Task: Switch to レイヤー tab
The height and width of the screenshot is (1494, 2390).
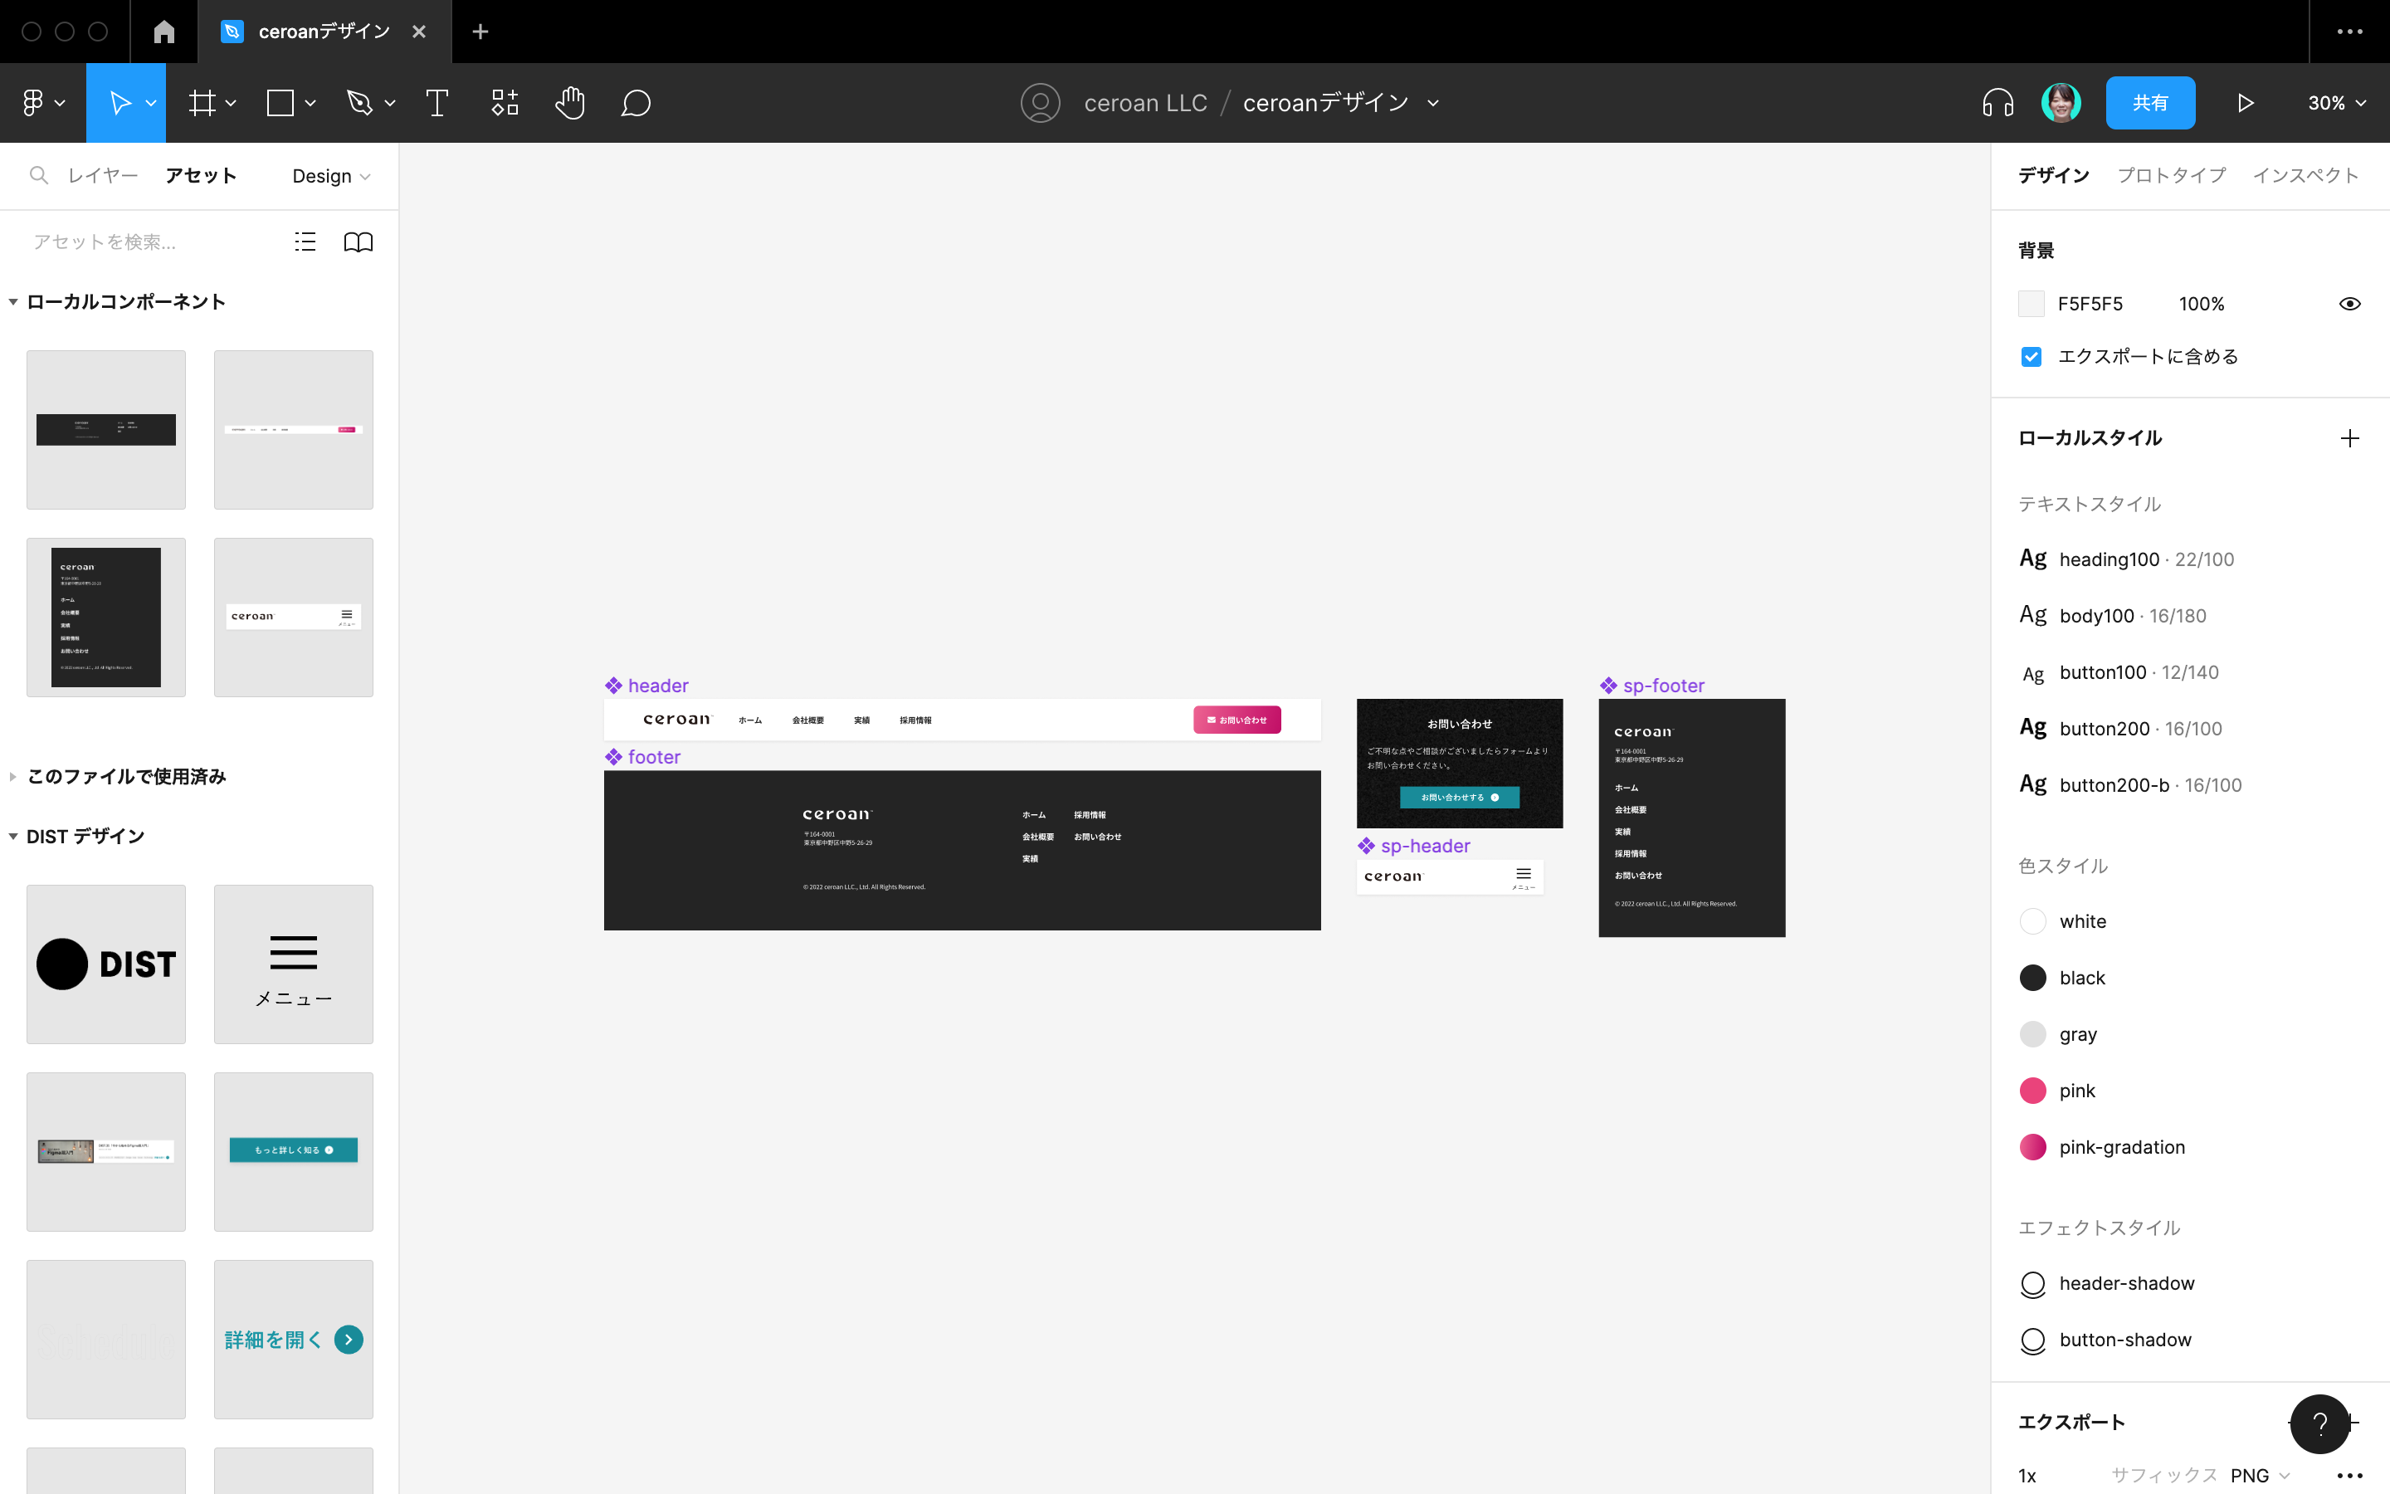Action: pyautogui.click(x=103, y=175)
